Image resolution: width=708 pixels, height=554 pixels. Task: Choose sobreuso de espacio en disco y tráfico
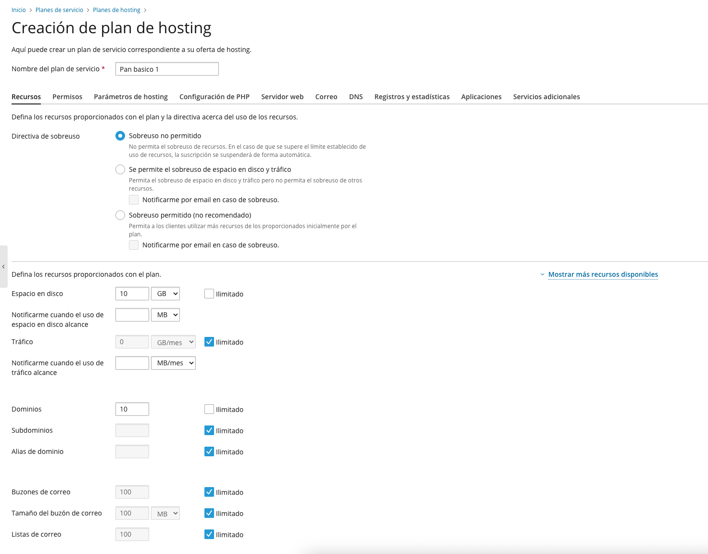click(x=120, y=169)
